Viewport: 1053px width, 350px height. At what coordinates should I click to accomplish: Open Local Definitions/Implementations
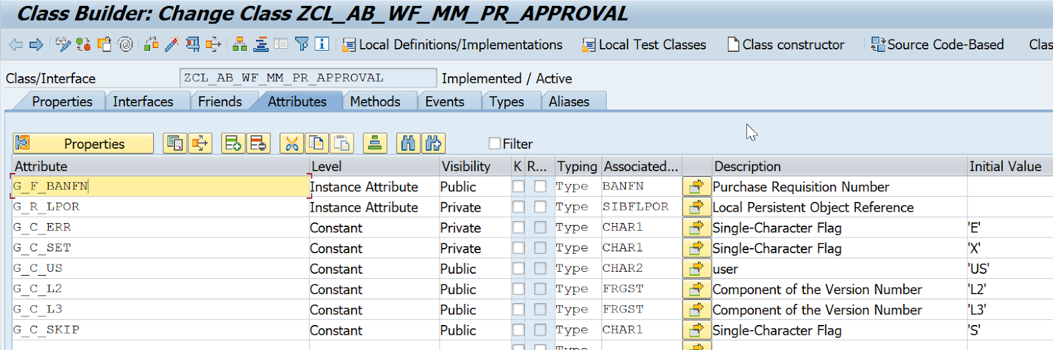[x=453, y=45]
